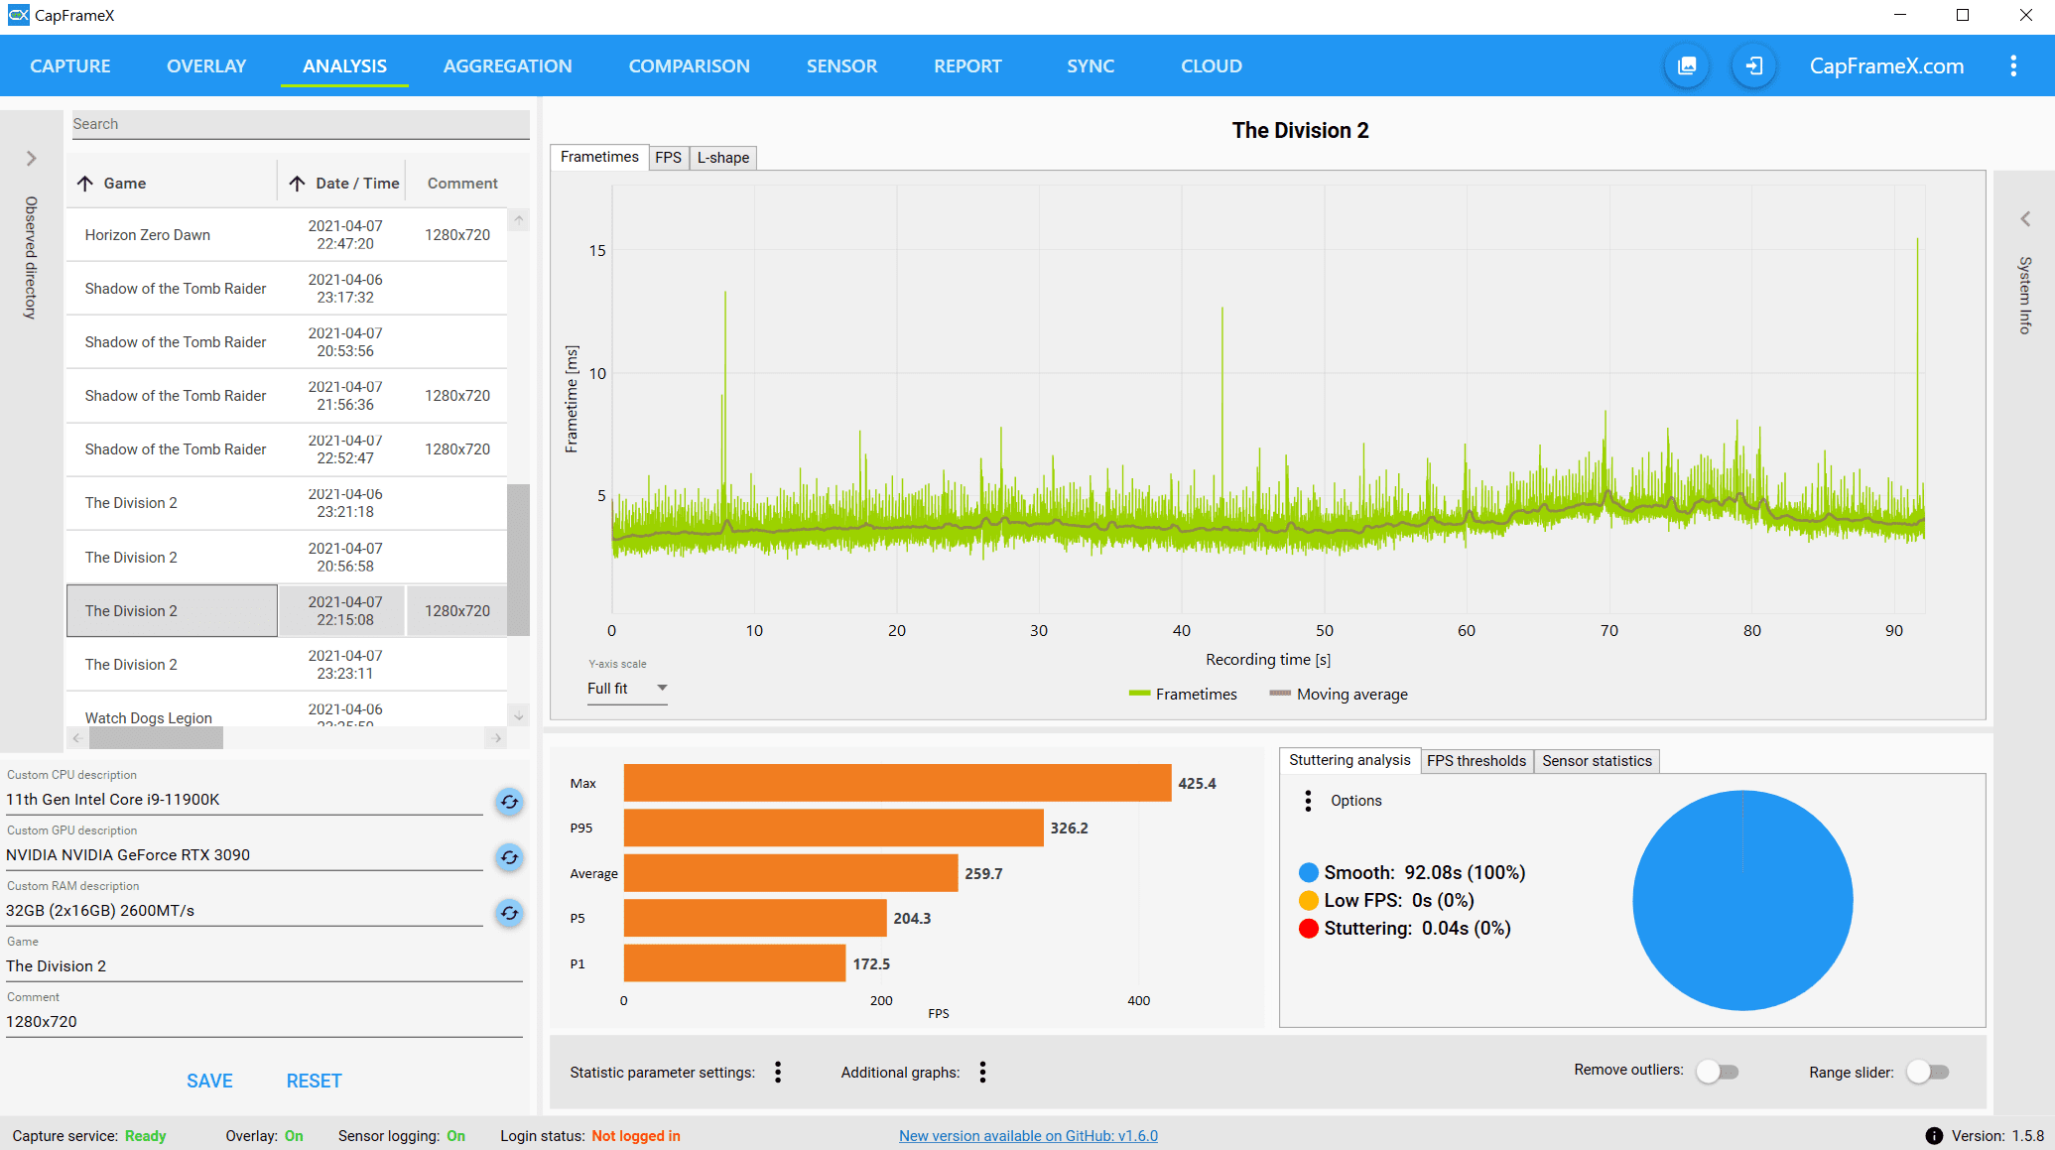Open the Y-axis scale Full fit dropdown
This screenshot has height=1150, width=2055.
tap(627, 689)
